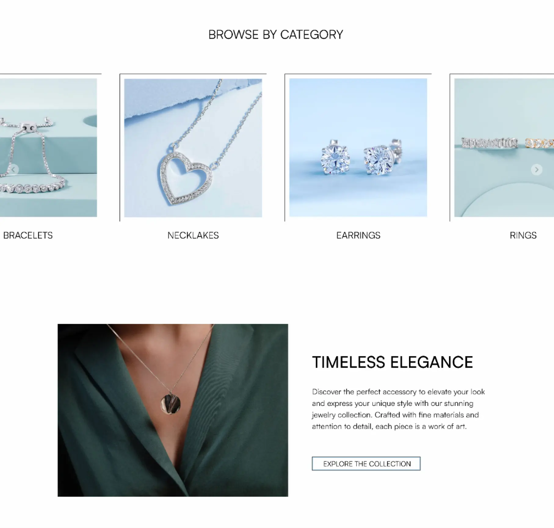The width and height of the screenshot is (554, 528).
Task: Select the NECKLAKES category label
Action: point(193,235)
